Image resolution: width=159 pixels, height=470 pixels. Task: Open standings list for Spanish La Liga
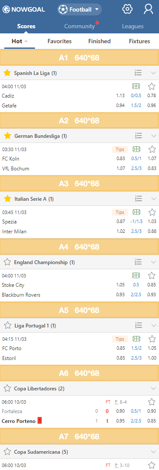(x=139, y=73)
